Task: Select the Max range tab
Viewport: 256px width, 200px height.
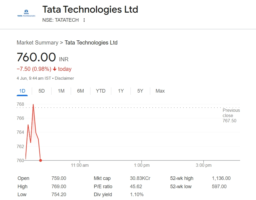Action: click(160, 91)
